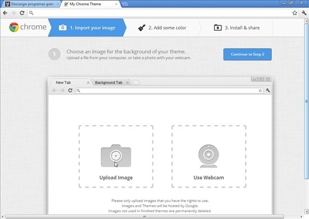Bookmark page with the star icon

pyautogui.click(x=294, y=13)
